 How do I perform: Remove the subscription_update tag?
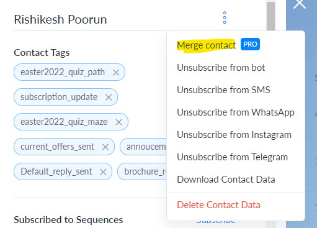[109, 97]
